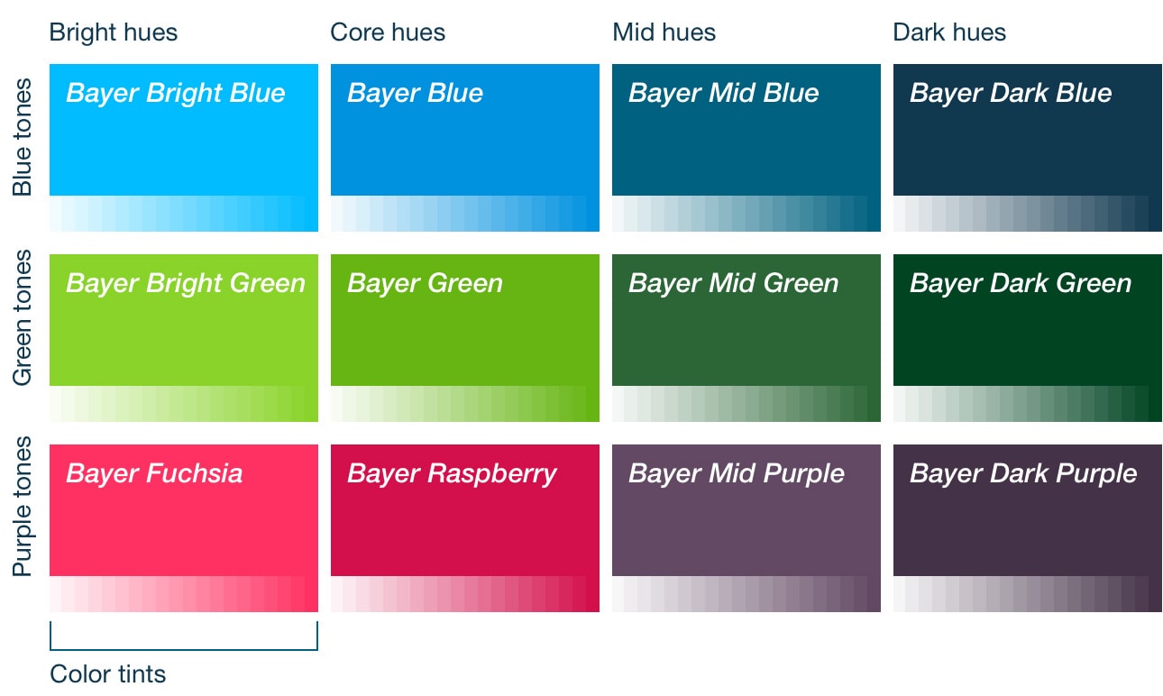
Task: Click the Core hues column heading
Action: pos(388,33)
